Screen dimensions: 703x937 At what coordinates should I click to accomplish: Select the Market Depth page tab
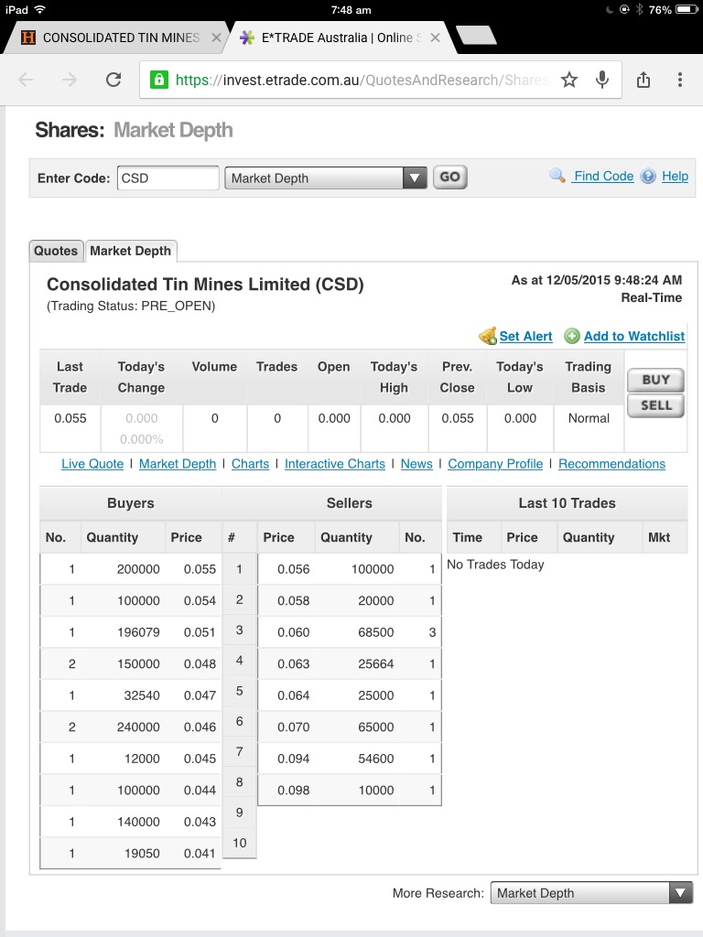tap(131, 251)
